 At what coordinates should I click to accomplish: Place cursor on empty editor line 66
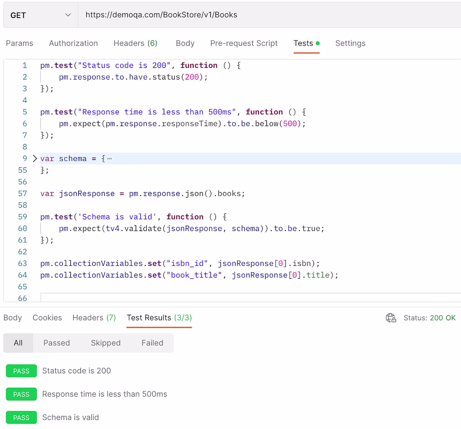tap(251, 298)
